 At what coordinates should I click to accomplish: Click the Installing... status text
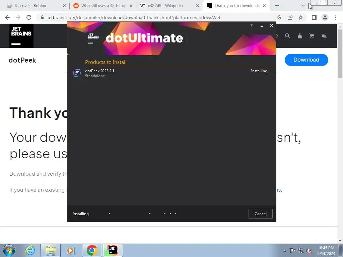[x=260, y=71]
